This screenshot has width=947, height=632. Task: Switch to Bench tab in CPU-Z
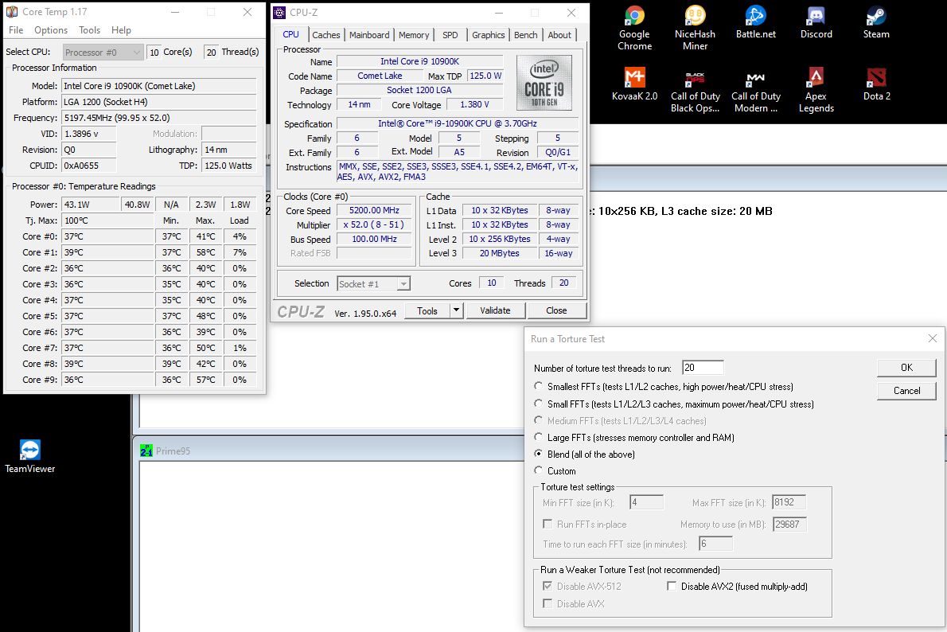pos(525,35)
